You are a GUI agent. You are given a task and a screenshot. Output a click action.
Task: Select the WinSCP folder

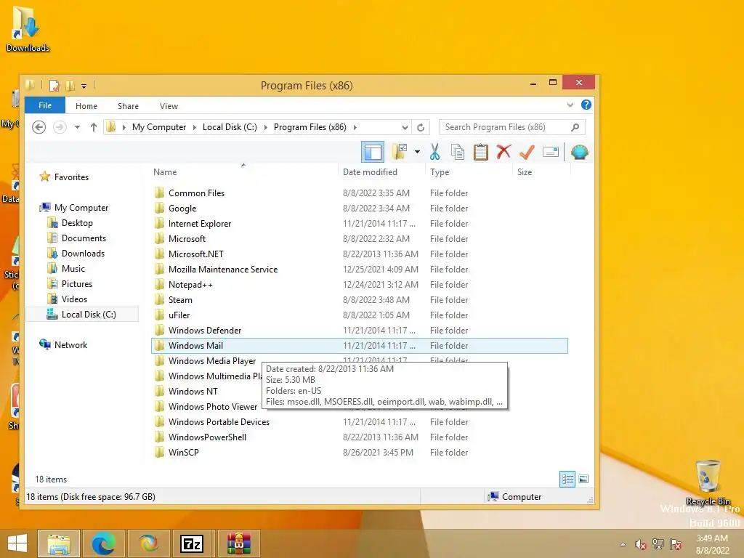(x=359, y=452)
